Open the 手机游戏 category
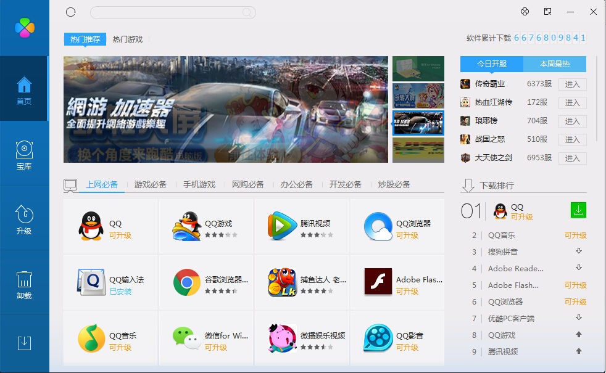This screenshot has width=606, height=373. pos(198,184)
